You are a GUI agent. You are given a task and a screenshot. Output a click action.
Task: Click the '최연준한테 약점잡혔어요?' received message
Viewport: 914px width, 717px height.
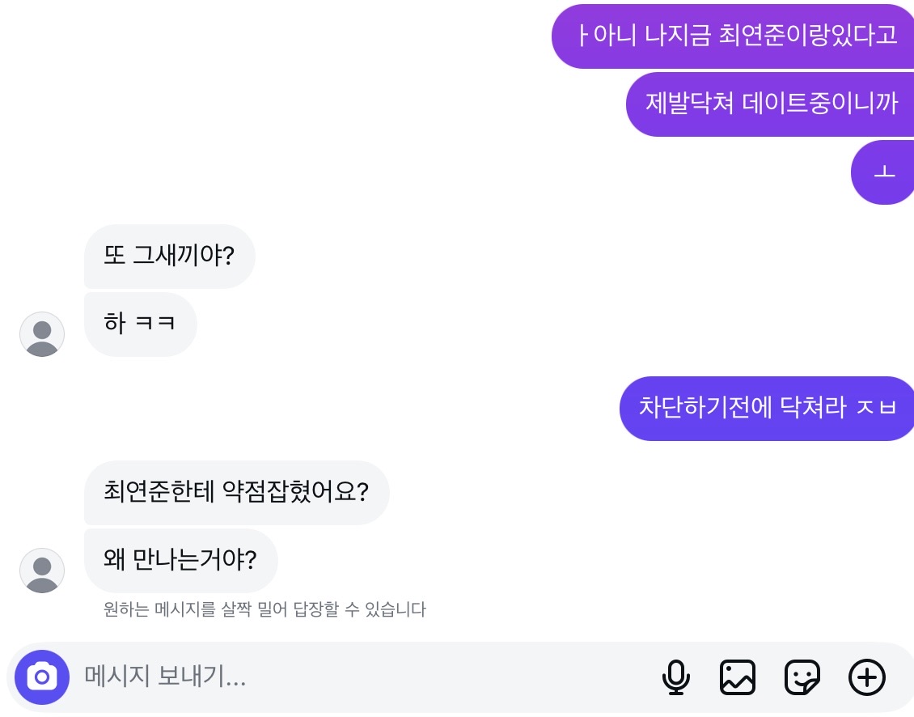[236, 493]
